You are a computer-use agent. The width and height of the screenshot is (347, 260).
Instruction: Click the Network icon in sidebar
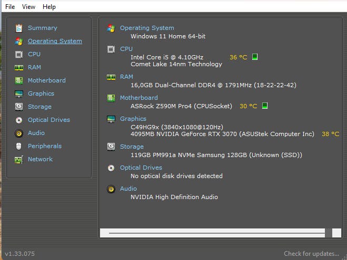(x=19, y=159)
